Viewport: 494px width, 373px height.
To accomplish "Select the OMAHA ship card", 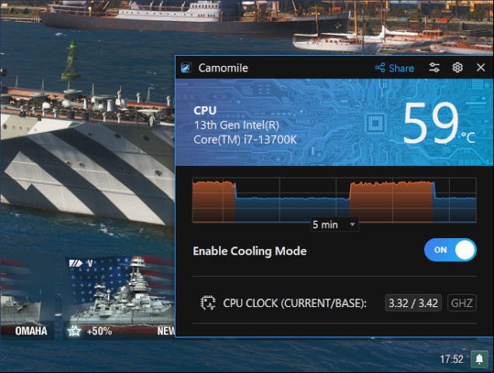I will click(x=27, y=298).
